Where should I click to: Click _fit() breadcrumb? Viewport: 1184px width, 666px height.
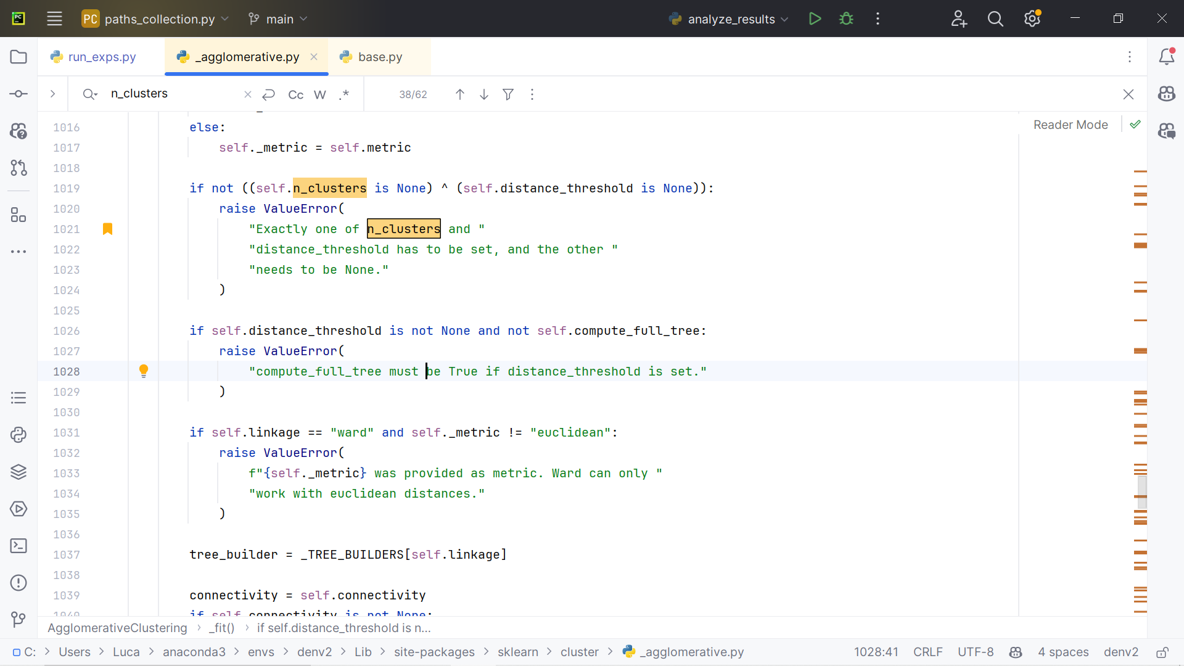coord(222,628)
